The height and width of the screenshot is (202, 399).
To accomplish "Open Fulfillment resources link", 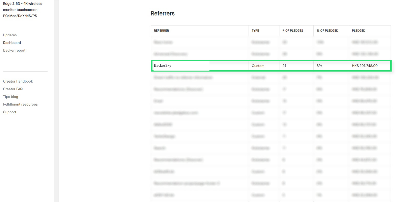I will coord(20,104).
